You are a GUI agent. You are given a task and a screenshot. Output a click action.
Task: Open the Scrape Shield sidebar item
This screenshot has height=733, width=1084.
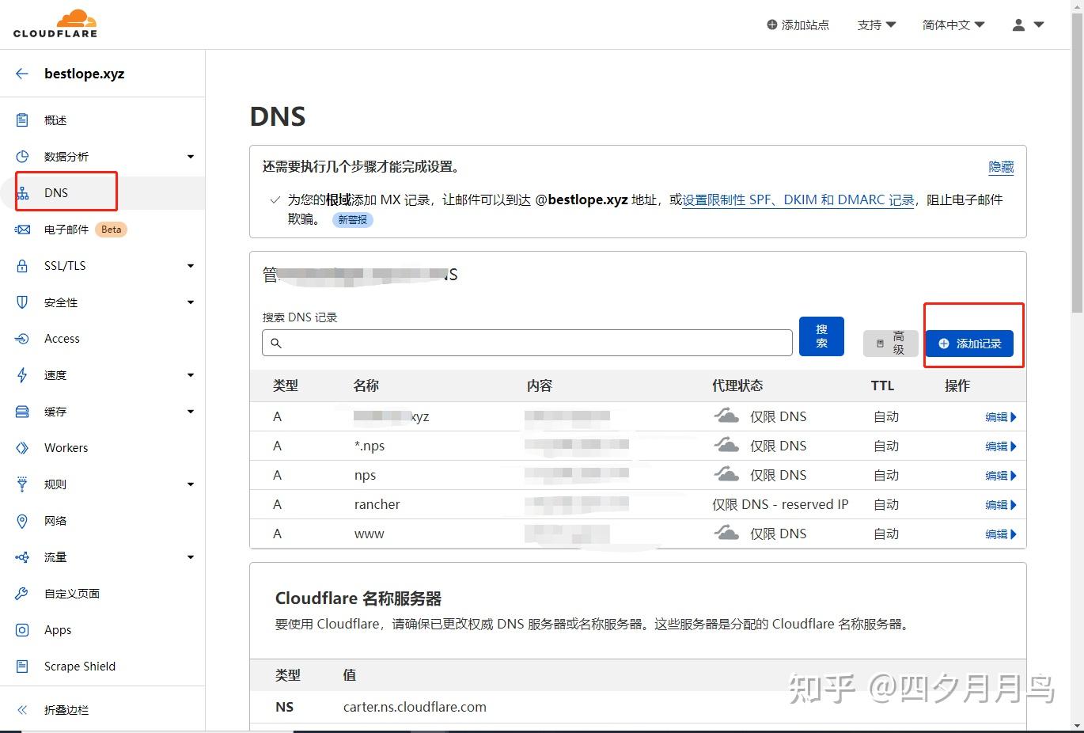coord(80,667)
